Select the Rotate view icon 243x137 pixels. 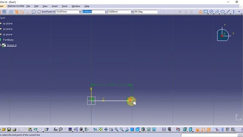pyautogui.click(x=111, y=129)
